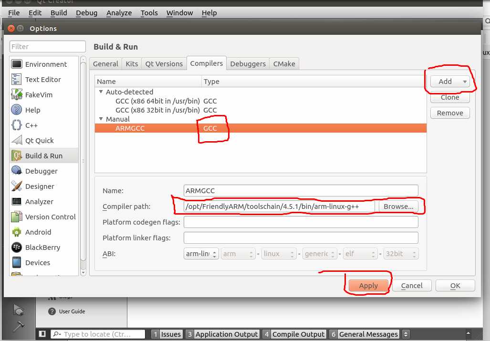Open the File menu
The image size is (490, 341).
click(14, 13)
